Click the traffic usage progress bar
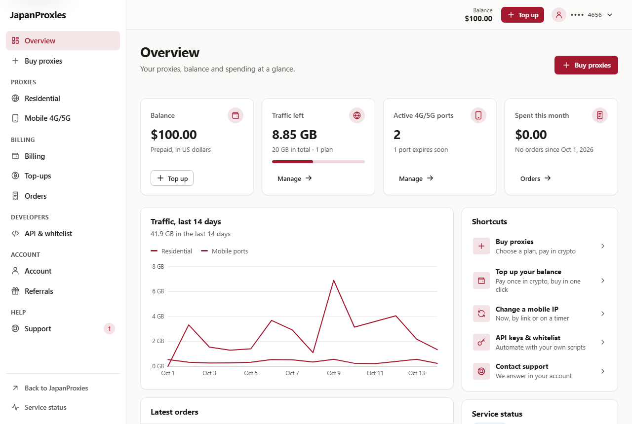The height and width of the screenshot is (424, 632). 318,161
